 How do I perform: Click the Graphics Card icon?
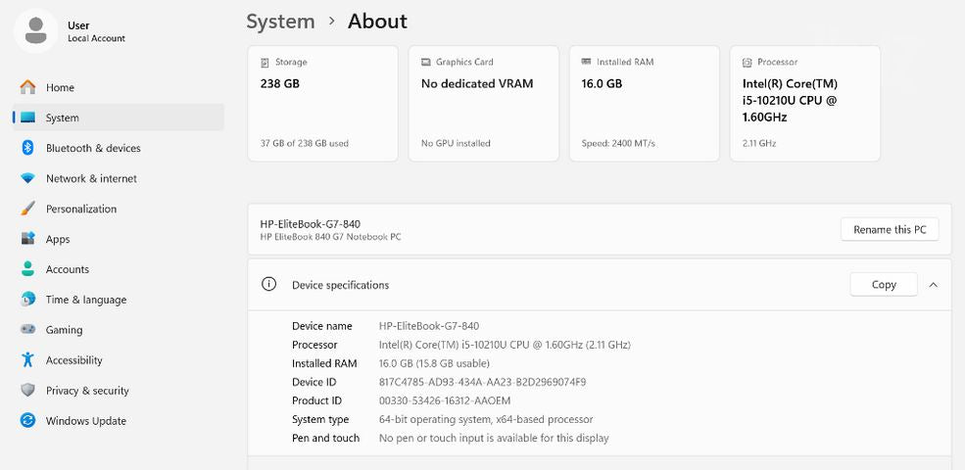426,62
